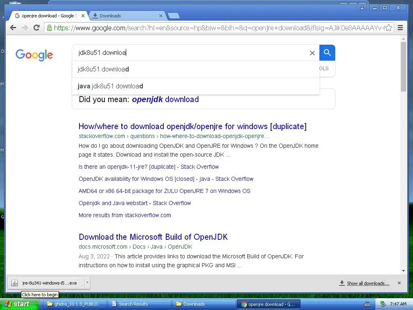This screenshot has width=413, height=310.
Task: Click 'More results from stackoverflow.com'
Action: [125, 216]
